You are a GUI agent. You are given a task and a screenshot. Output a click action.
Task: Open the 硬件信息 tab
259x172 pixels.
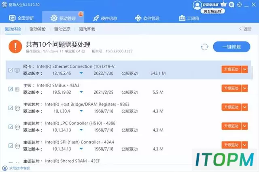coord(105,18)
